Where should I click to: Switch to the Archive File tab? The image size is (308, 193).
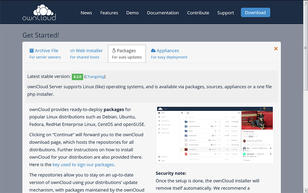(x=45, y=53)
